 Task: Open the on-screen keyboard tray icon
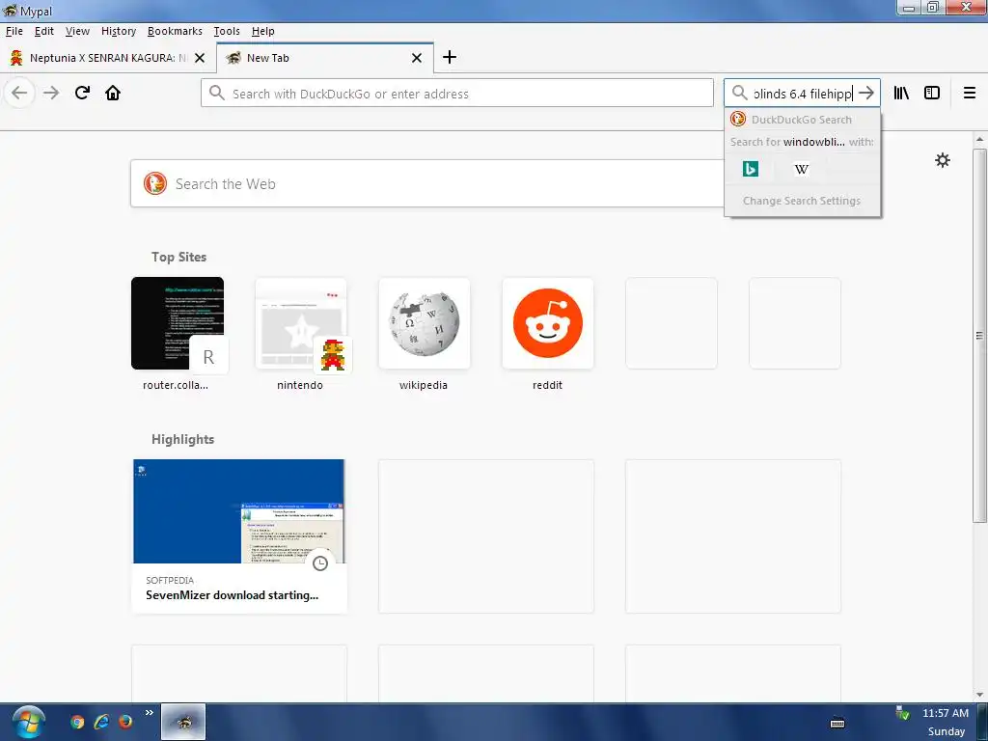837,724
